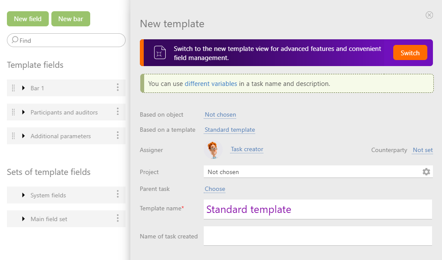
Task: Click the Project settings gear icon
Action: (x=426, y=172)
